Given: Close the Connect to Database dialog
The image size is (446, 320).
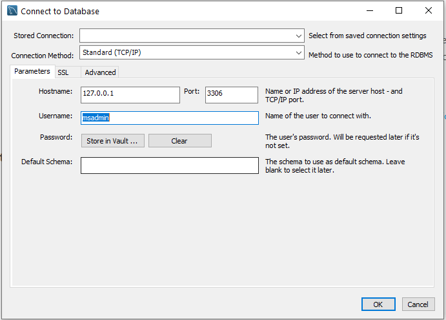Looking at the screenshot, I should tap(429, 11).
